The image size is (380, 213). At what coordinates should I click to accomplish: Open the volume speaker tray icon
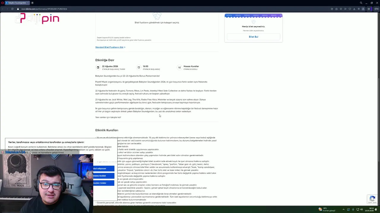point(361,209)
